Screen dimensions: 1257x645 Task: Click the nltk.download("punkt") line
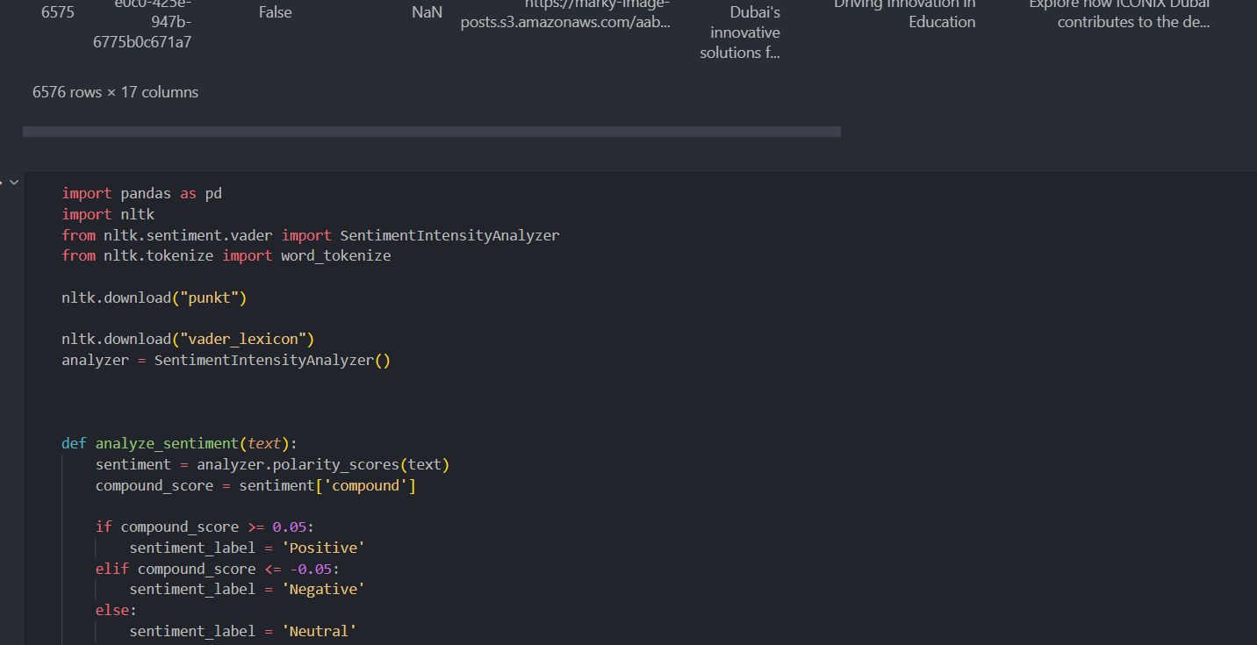pyautogui.click(x=154, y=297)
